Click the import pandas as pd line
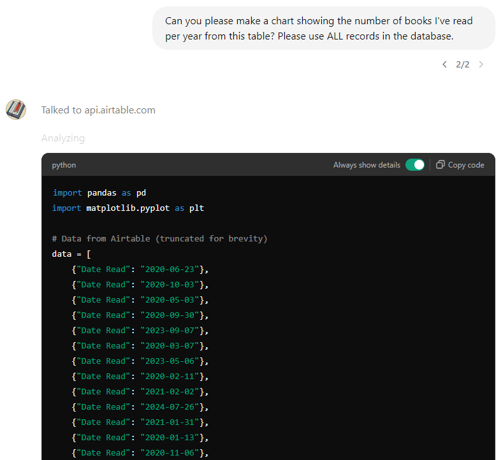The image size is (503, 460). [99, 192]
